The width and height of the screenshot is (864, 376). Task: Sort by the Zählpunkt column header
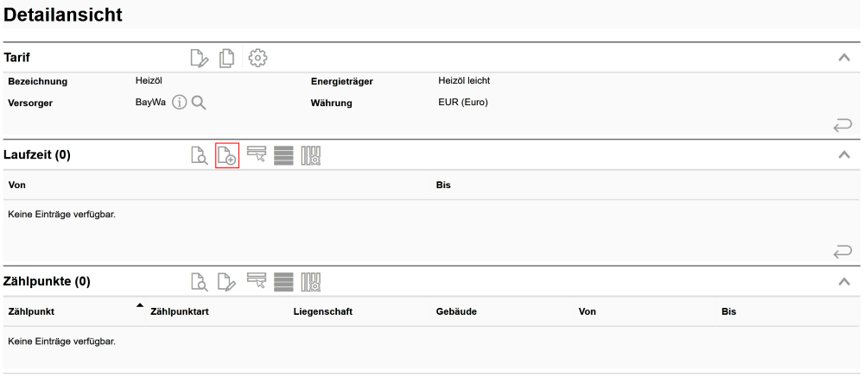tap(31, 311)
